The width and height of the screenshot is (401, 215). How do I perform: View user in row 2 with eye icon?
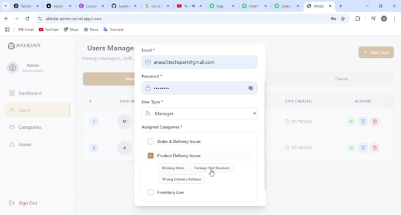(351, 148)
